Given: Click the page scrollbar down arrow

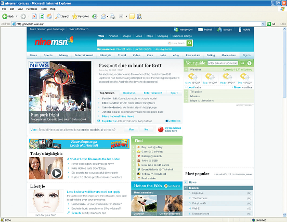Looking at the screenshot, I should point(284,215).
